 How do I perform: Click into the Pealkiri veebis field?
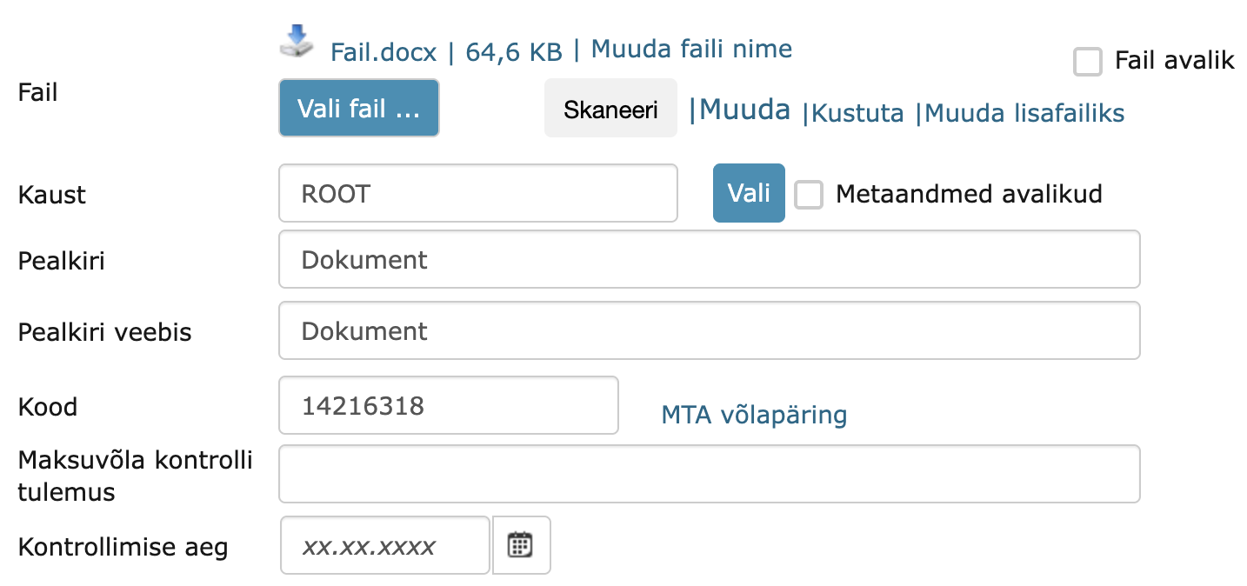[x=710, y=330]
